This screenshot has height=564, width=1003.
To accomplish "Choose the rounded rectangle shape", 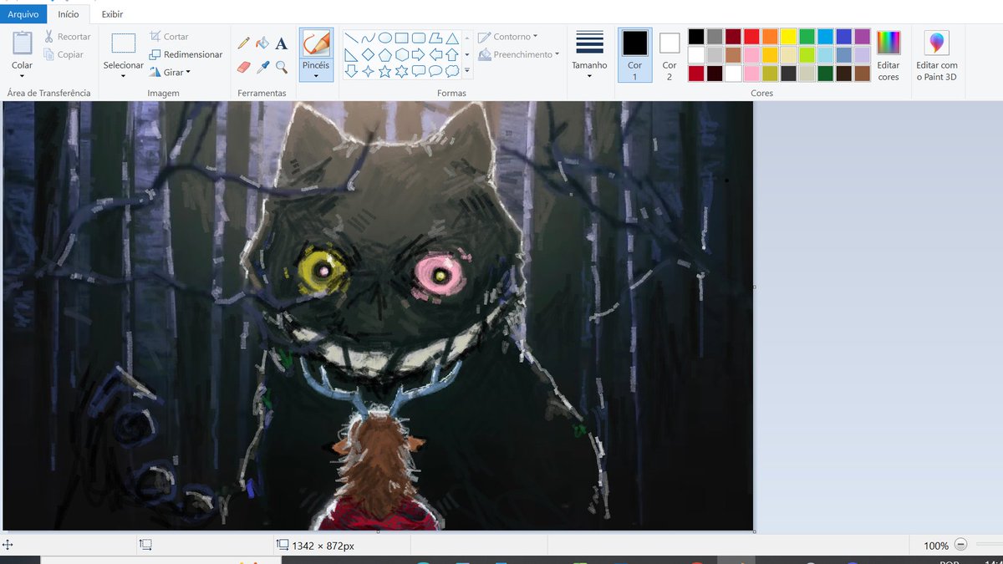I will (419, 38).
